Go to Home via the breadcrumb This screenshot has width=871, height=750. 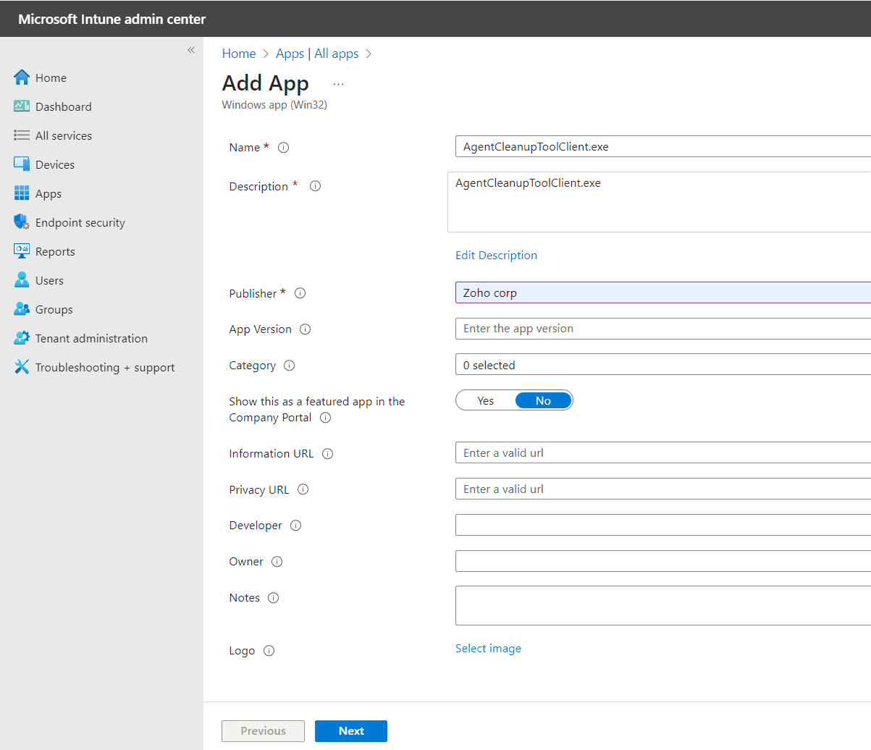[x=239, y=53]
